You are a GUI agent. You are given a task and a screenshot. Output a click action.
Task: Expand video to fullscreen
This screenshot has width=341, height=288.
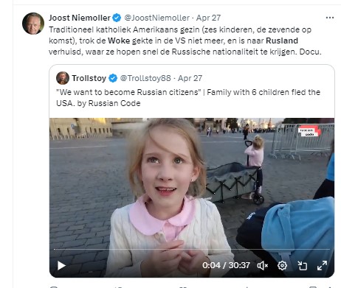click(x=322, y=265)
